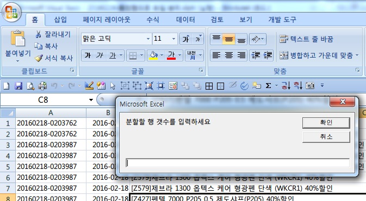
Task: Click the Quick Print printer icon
Action: click(42, 86)
